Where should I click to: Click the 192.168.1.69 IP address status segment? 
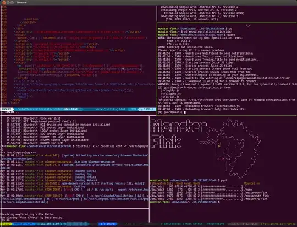point(50,224)
